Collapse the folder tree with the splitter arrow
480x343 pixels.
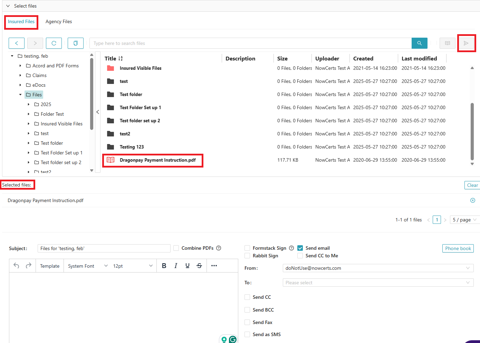[x=98, y=112]
